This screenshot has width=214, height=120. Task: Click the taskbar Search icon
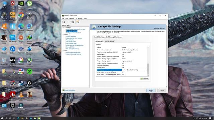[6, 118]
